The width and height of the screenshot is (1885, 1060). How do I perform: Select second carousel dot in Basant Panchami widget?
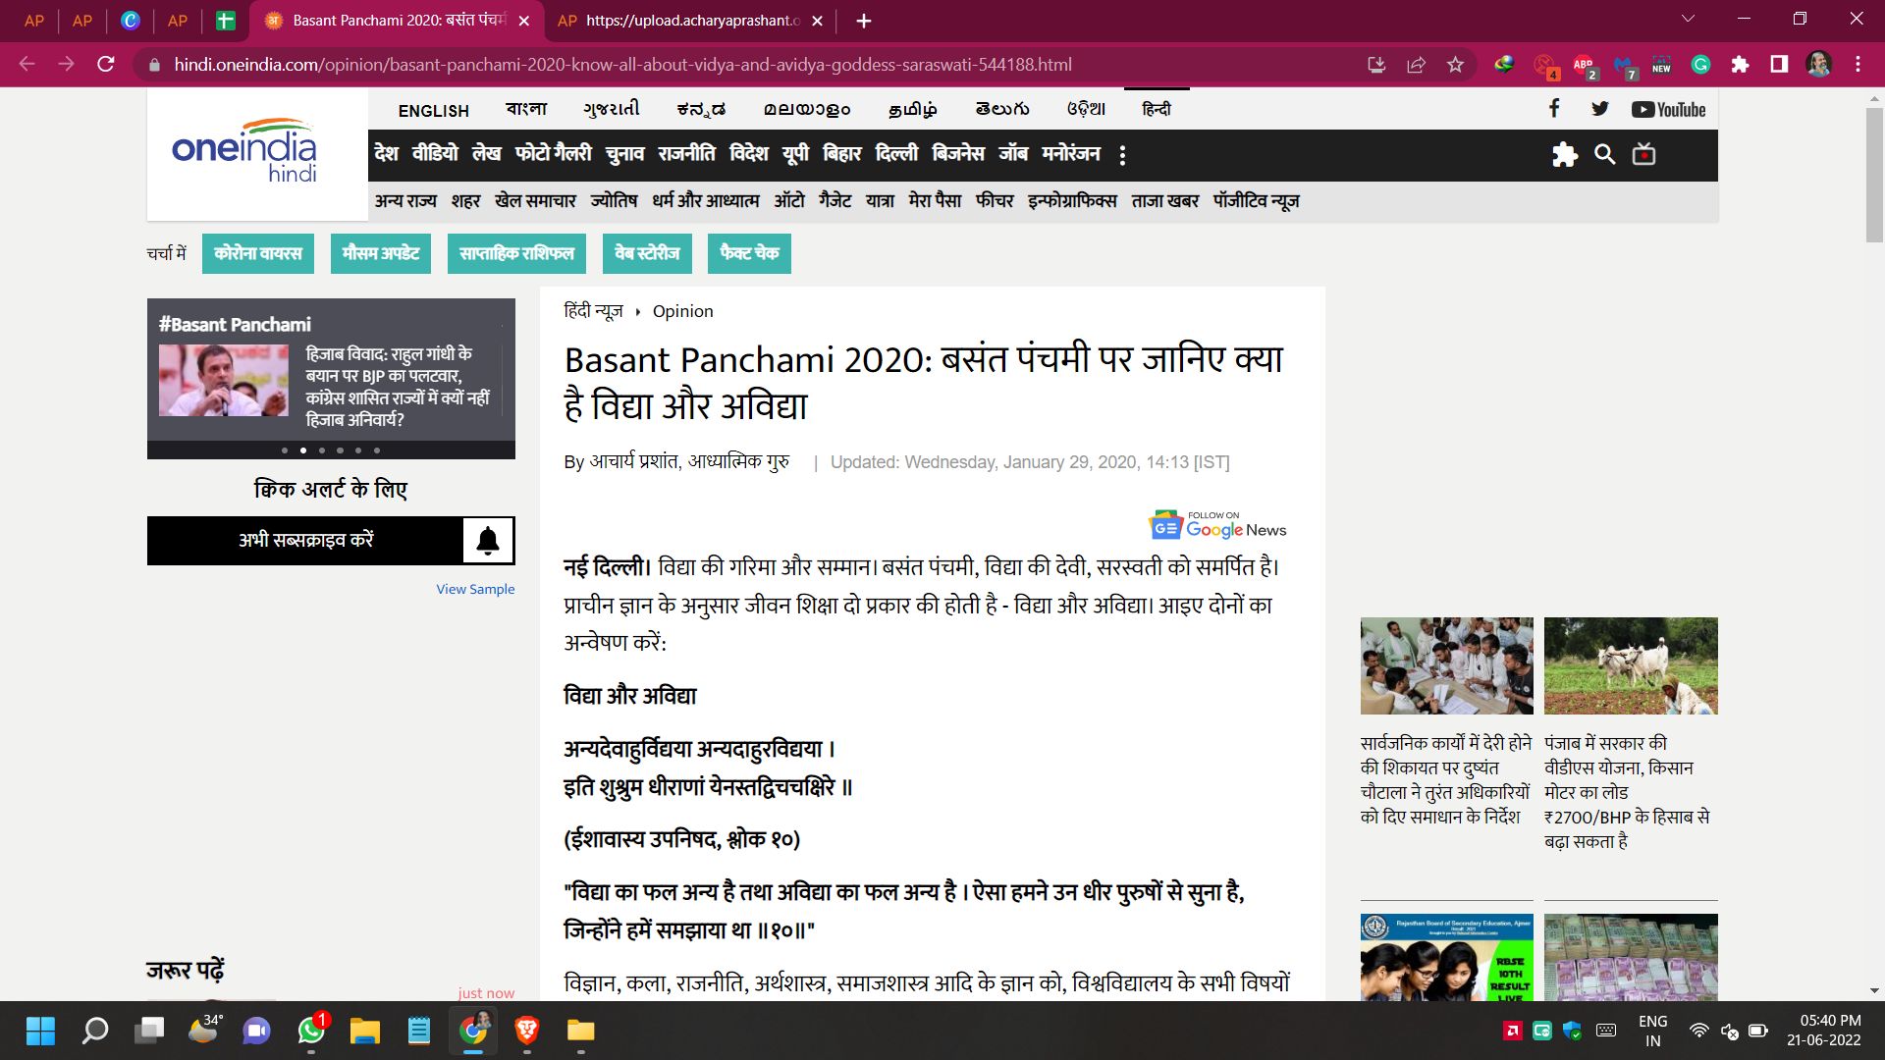pyautogui.click(x=303, y=450)
